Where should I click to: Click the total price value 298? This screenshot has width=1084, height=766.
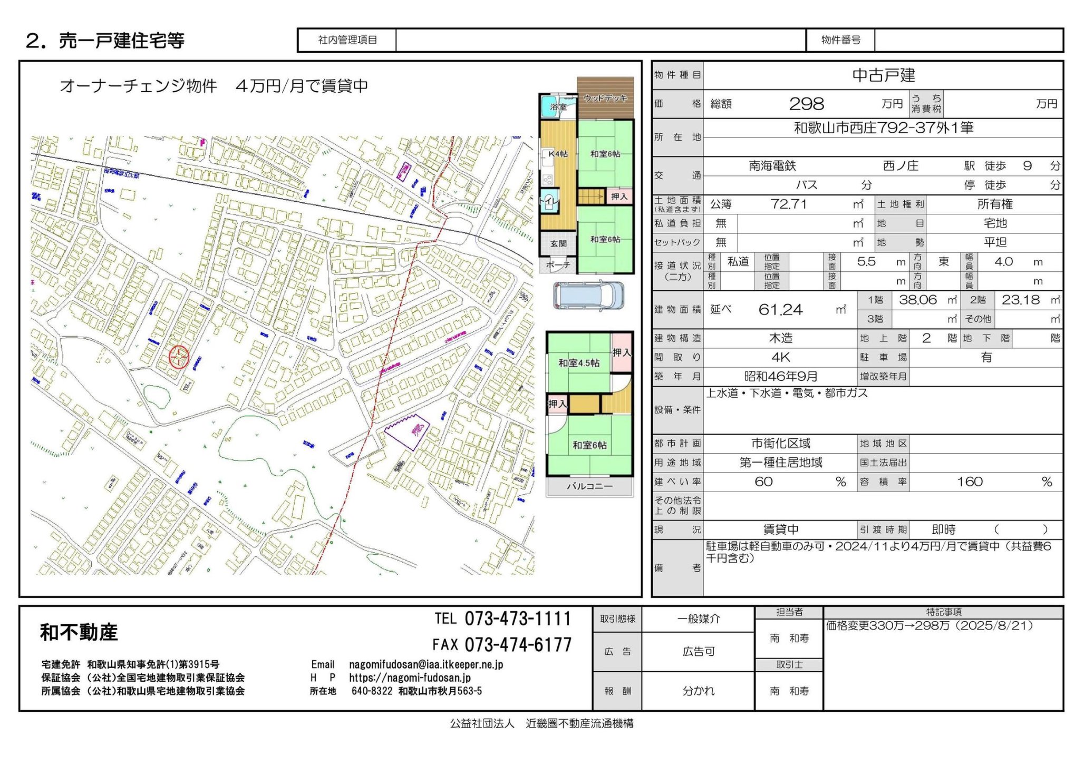(x=806, y=104)
